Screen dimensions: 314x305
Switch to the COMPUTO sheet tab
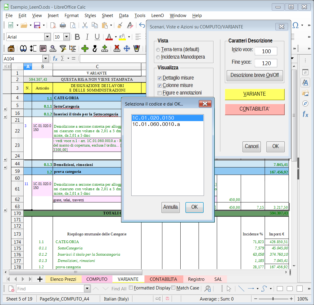tap(97, 279)
